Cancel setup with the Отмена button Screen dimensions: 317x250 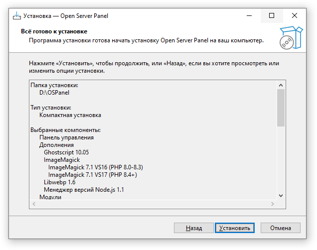pyautogui.click(x=281, y=228)
